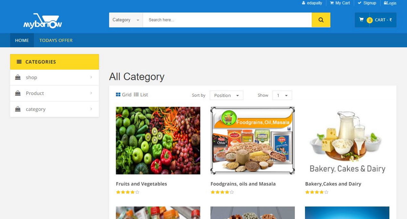Click the edapally user profile icon
407x219 pixels.
point(303,3)
